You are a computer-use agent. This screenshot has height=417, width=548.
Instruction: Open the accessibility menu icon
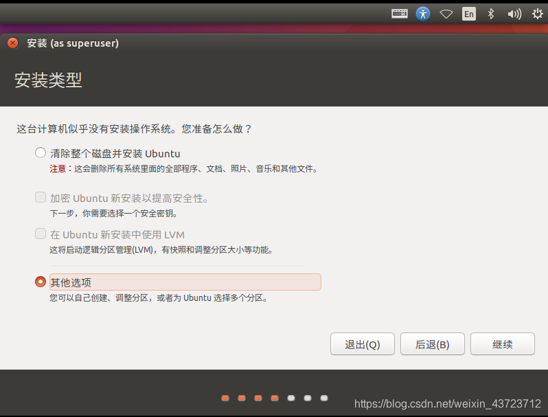tap(423, 14)
